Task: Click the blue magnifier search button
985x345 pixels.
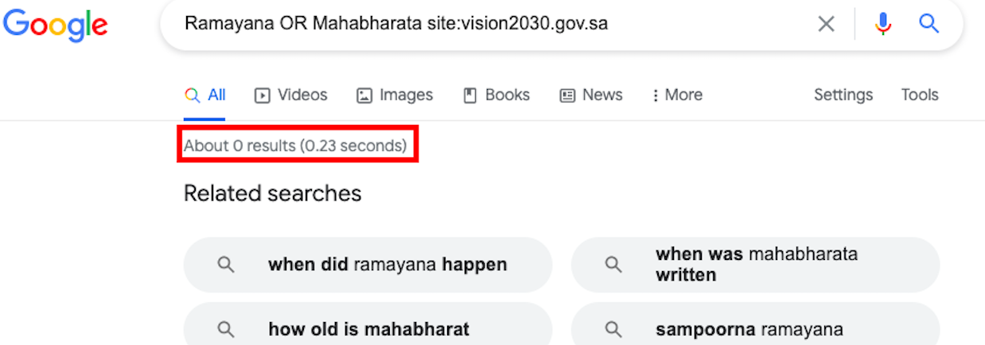Action: click(x=929, y=24)
